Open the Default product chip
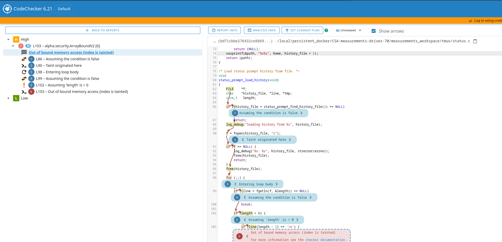Viewport: 502px width, 242px height. 64,9
